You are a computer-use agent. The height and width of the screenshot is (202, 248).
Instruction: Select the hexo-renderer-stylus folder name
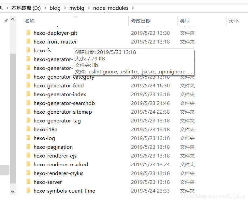(x=58, y=173)
